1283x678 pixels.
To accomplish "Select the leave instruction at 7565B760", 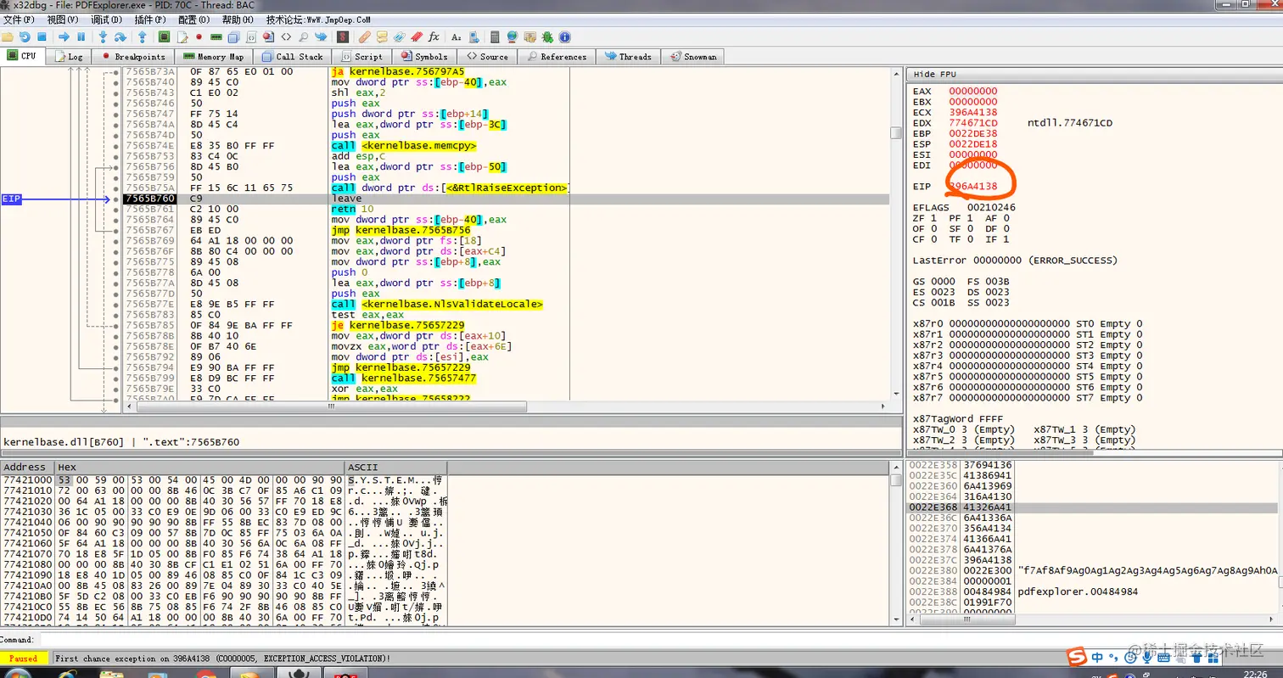I will click(507, 199).
